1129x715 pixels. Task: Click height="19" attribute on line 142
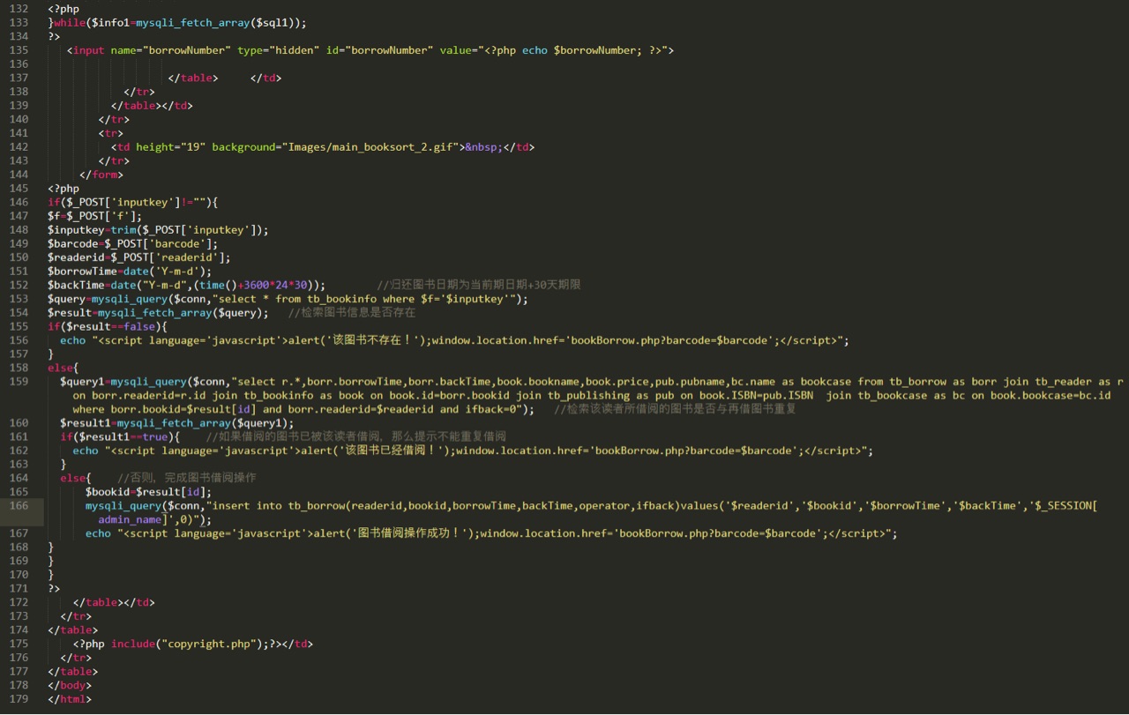tap(170, 147)
